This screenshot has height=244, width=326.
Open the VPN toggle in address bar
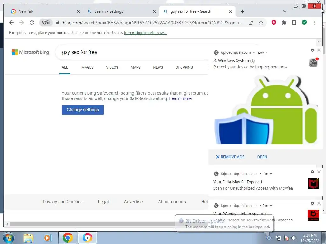(46, 23)
